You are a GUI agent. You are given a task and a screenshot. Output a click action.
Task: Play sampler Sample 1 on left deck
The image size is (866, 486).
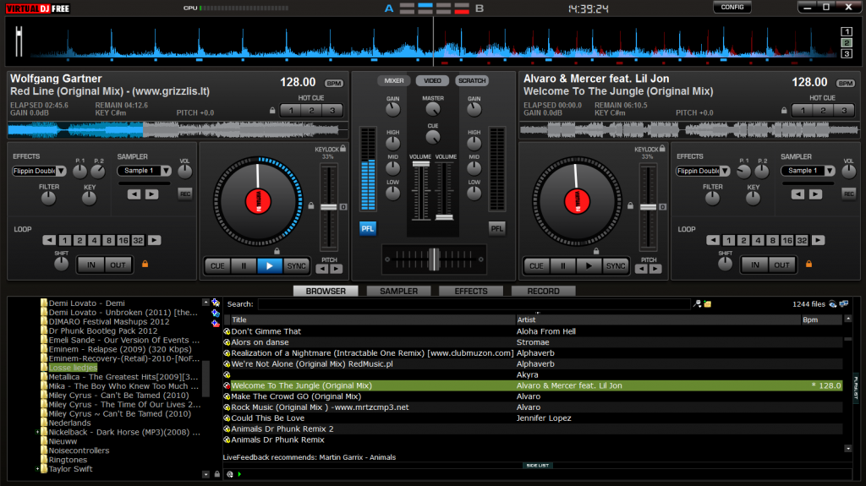coord(152,194)
